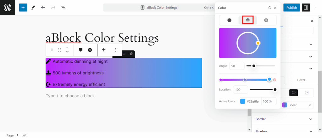
Task: Click the page title aBlock Color Settings
Action: (x=102, y=38)
